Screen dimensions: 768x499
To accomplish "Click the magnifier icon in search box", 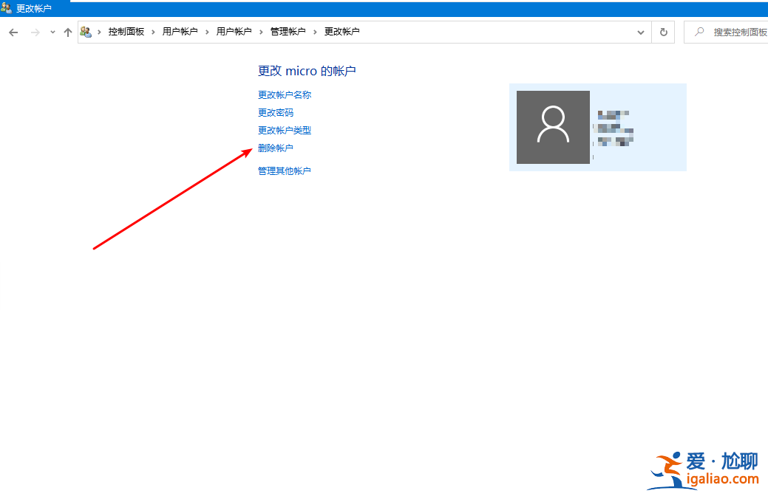I will coord(700,32).
